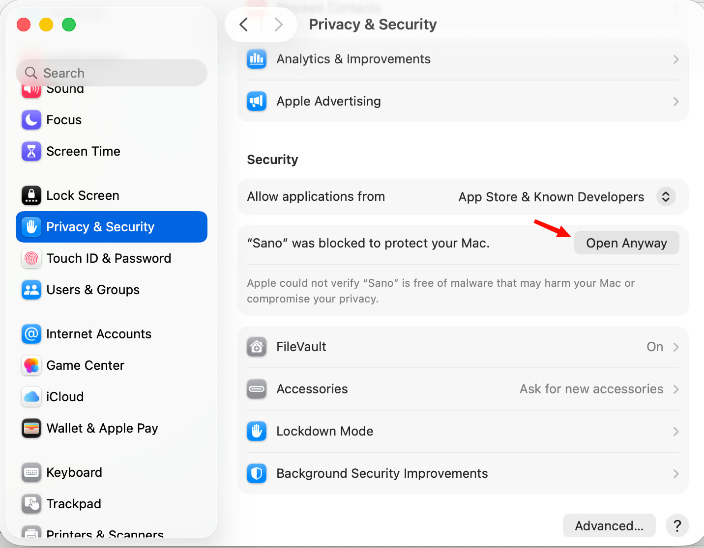Viewport: 704px width, 548px height.
Task: Open Analytics & Improvements label
Action: [x=353, y=59]
